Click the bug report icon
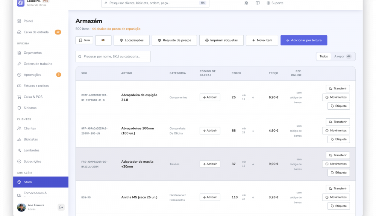 coord(246,3)
